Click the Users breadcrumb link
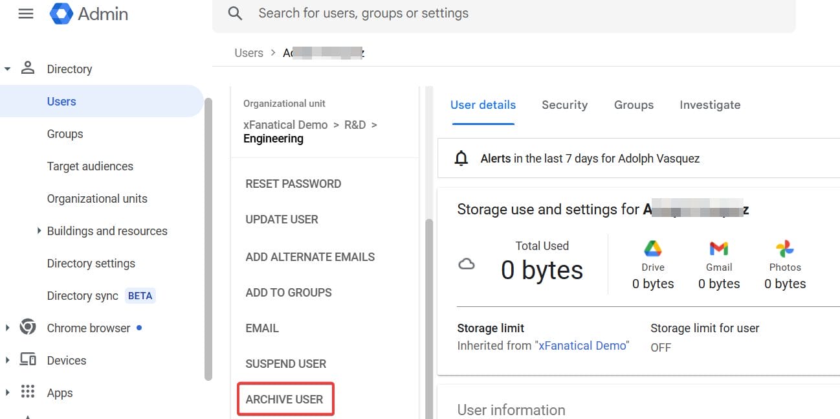The image size is (840, 419). [249, 53]
